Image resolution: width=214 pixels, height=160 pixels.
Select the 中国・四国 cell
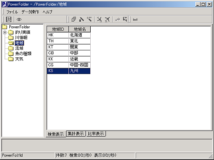click(79, 65)
